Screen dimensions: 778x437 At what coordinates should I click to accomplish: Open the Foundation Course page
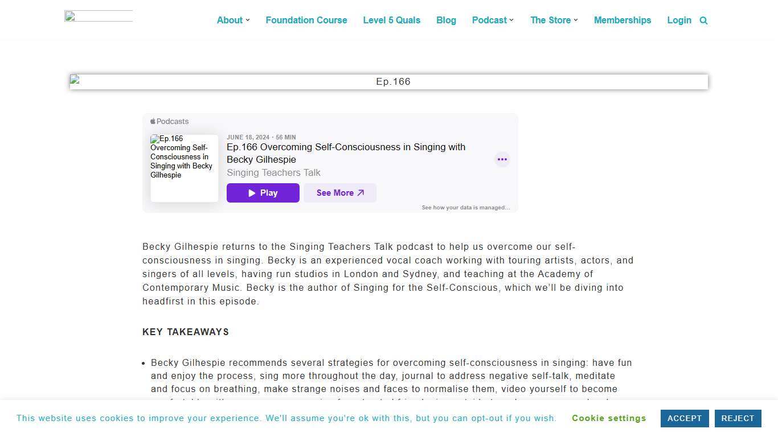click(306, 20)
